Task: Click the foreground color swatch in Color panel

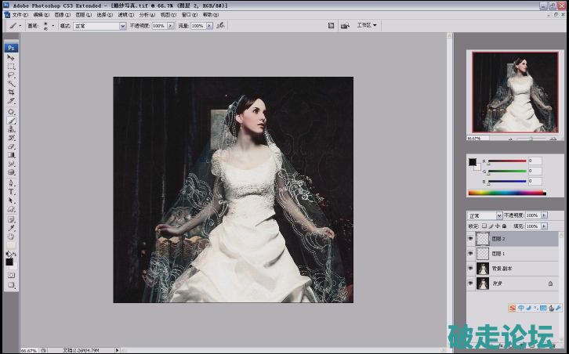Action: pyautogui.click(x=473, y=161)
